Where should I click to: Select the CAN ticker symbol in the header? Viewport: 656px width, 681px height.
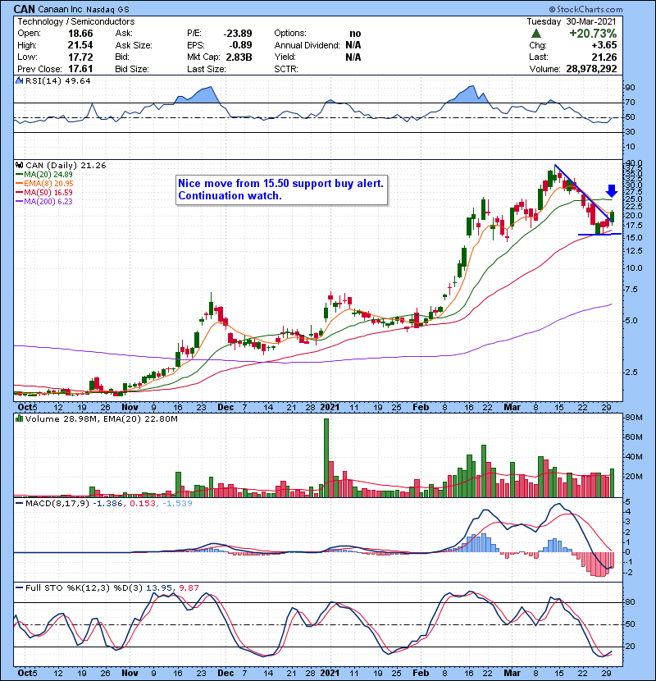click(25, 9)
